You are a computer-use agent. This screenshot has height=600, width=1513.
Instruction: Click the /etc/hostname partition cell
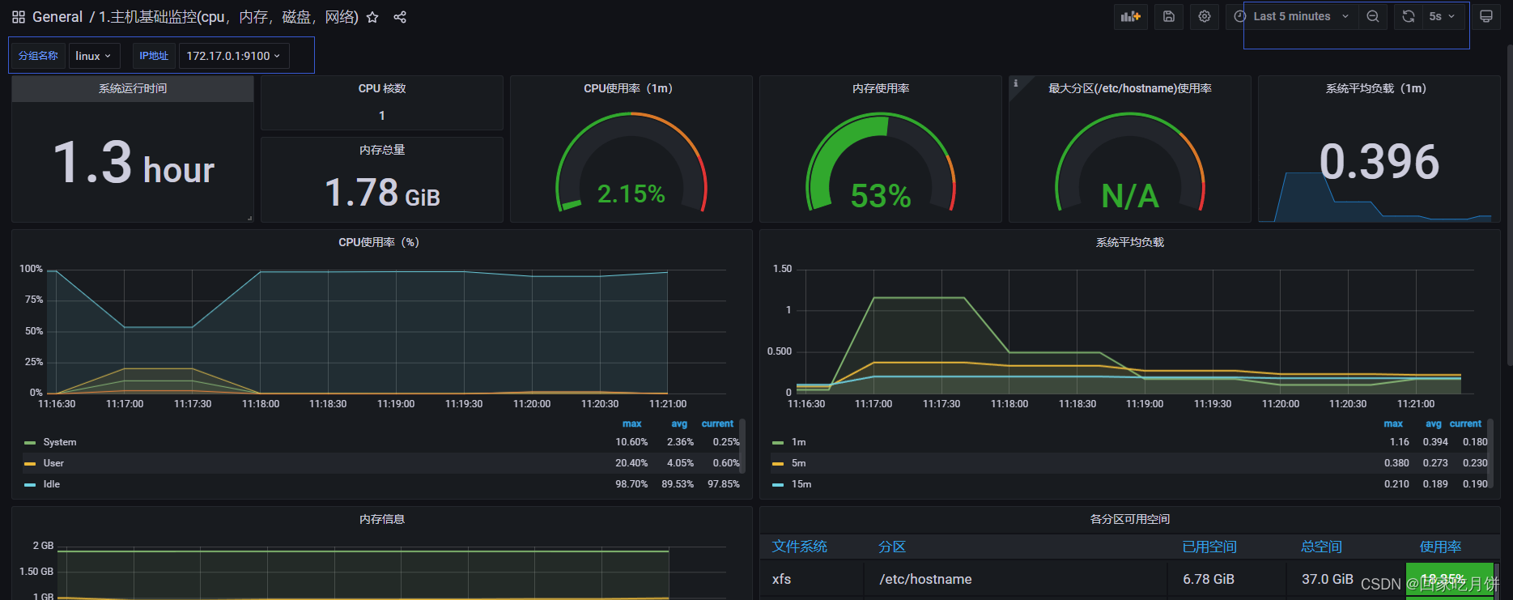click(1016, 579)
